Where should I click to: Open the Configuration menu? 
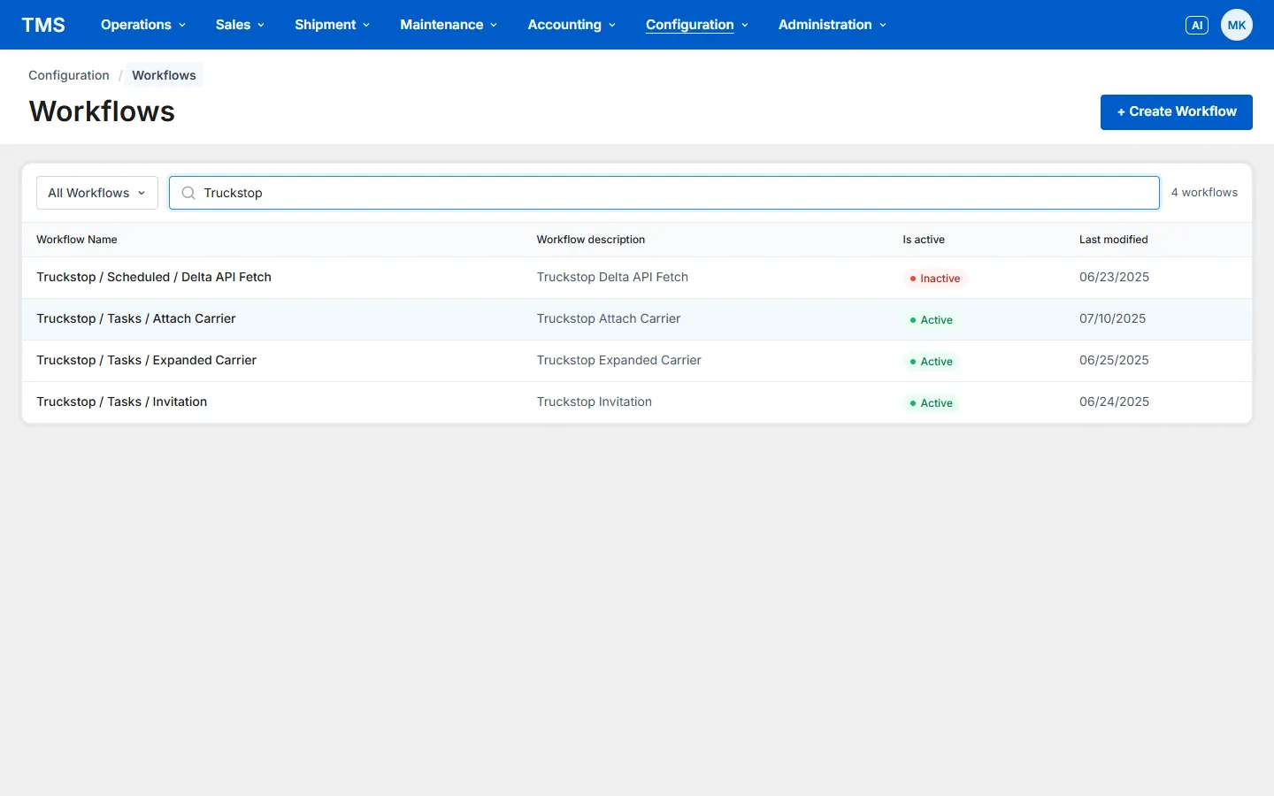point(697,25)
